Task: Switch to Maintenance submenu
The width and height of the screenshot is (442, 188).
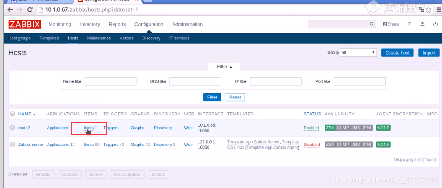Action: point(99,38)
